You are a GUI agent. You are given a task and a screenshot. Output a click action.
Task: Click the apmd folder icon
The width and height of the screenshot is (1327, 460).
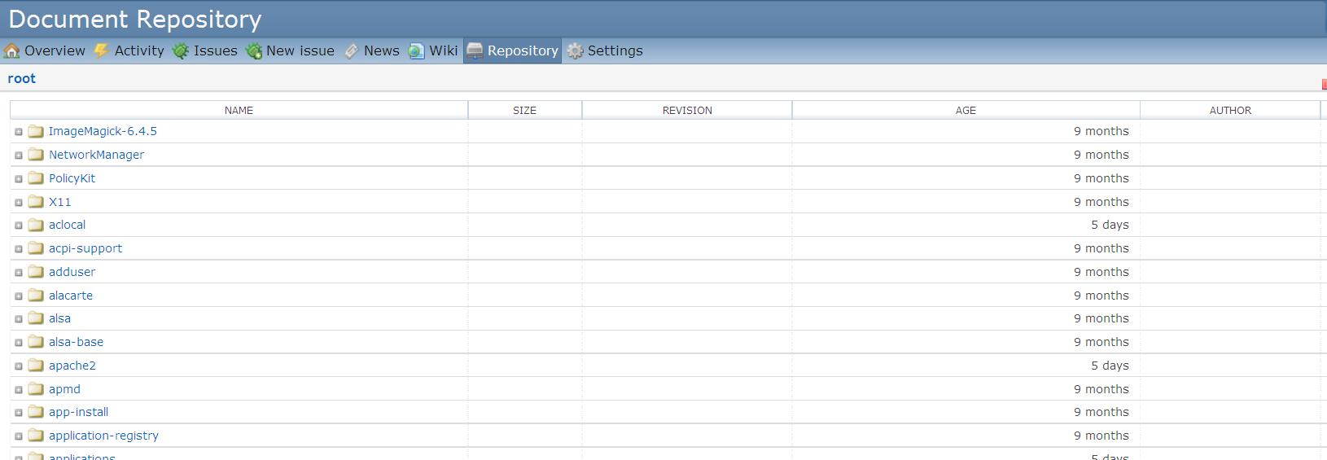[36, 389]
